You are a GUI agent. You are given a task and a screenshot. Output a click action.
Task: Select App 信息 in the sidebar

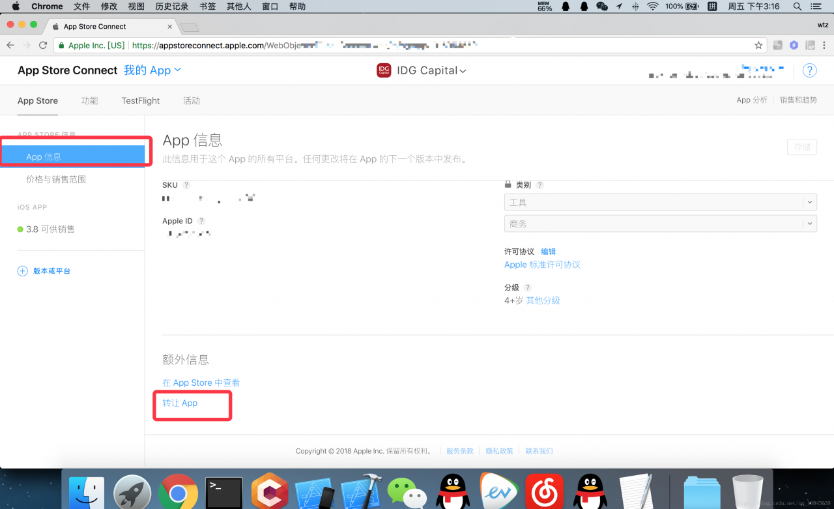tap(72, 157)
